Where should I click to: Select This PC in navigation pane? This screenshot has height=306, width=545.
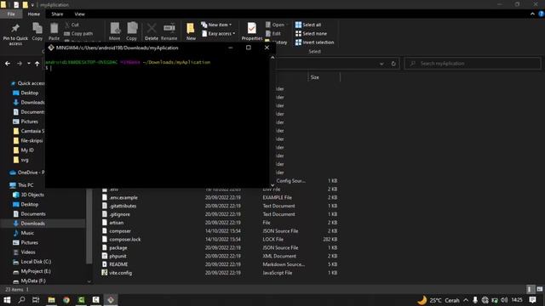point(21,185)
